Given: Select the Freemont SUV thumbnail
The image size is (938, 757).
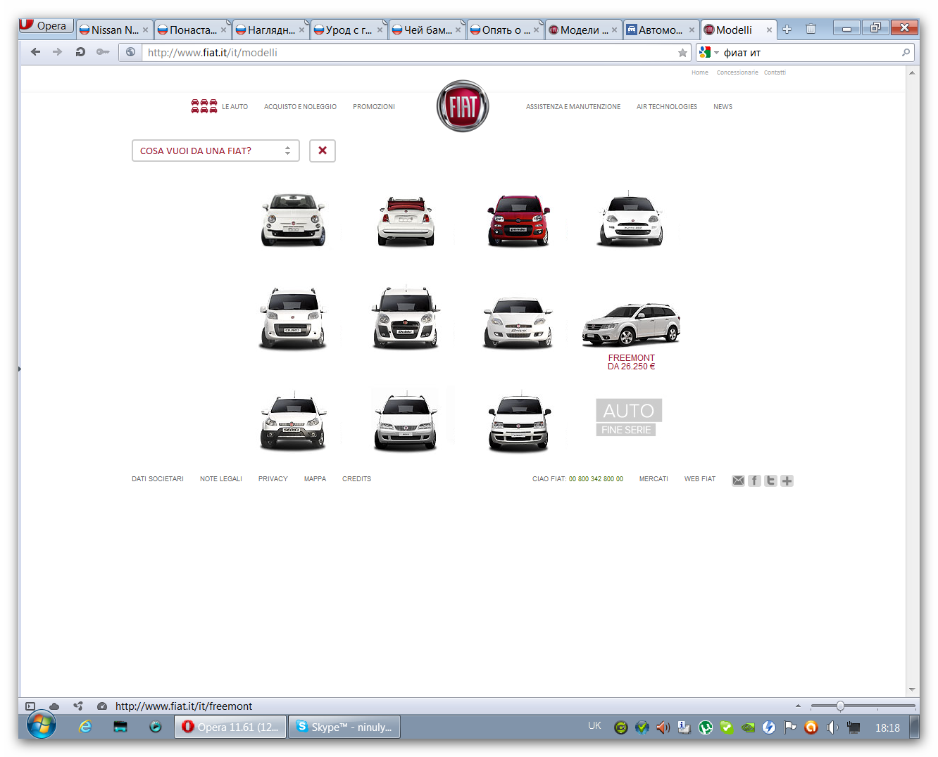Looking at the screenshot, I should coord(631,324).
